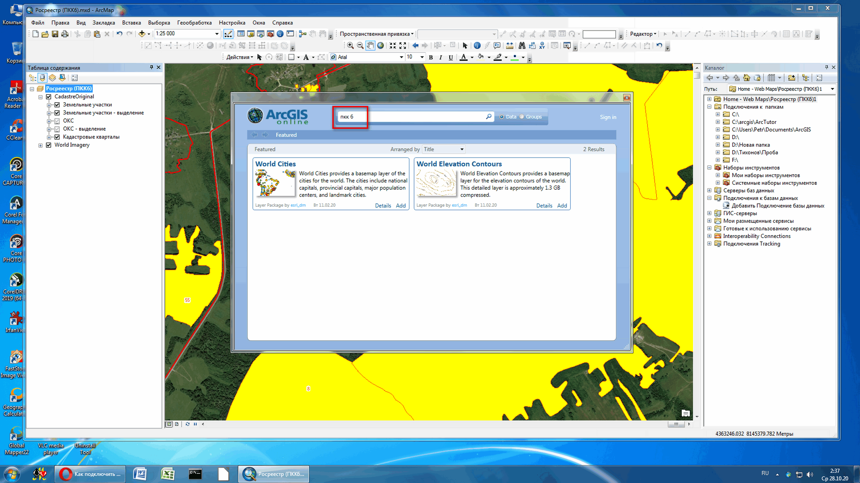Open the Выборка menu
The image size is (860, 483).
pos(159,23)
